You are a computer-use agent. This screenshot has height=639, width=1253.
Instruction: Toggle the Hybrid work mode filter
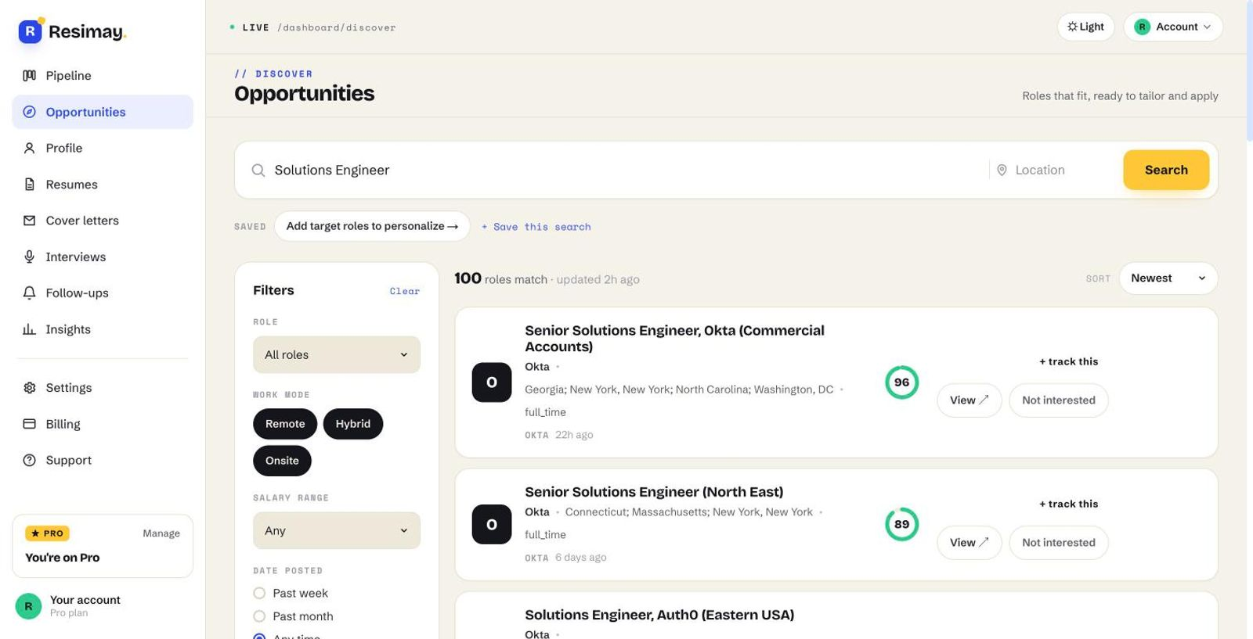pos(353,424)
